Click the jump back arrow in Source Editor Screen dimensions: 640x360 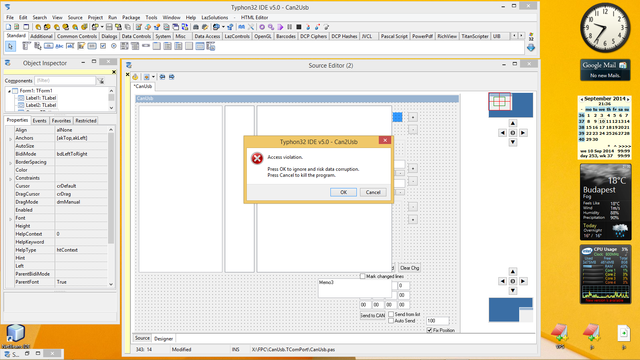(162, 77)
